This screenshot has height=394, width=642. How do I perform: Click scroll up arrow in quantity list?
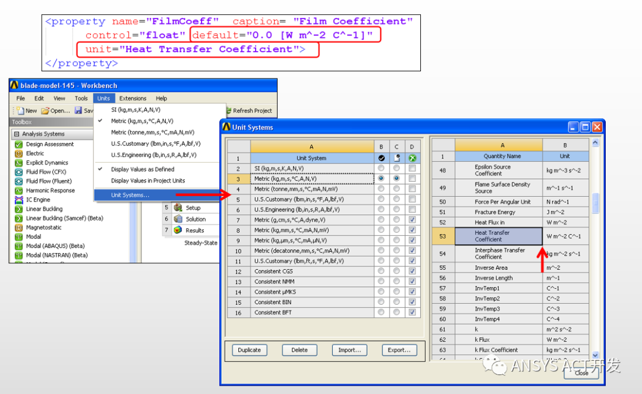pos(595,143)
